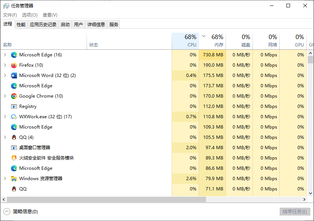The width and height of the screenshot is (314, 221).
Task: Expand the Google Chrome (10) process group
Action: 5,96
